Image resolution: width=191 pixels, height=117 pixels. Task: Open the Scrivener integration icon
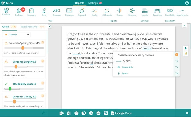point(106,113)
